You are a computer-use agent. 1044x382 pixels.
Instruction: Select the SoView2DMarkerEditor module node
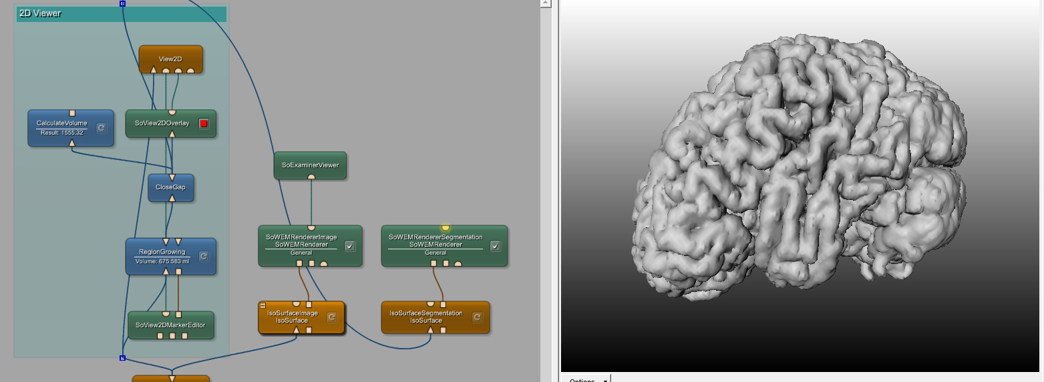(170, 325)
